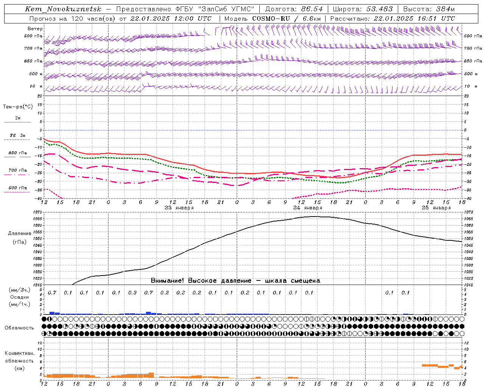
Task: Click the 'Давление' pressure panel label
Action: point(20,234)
